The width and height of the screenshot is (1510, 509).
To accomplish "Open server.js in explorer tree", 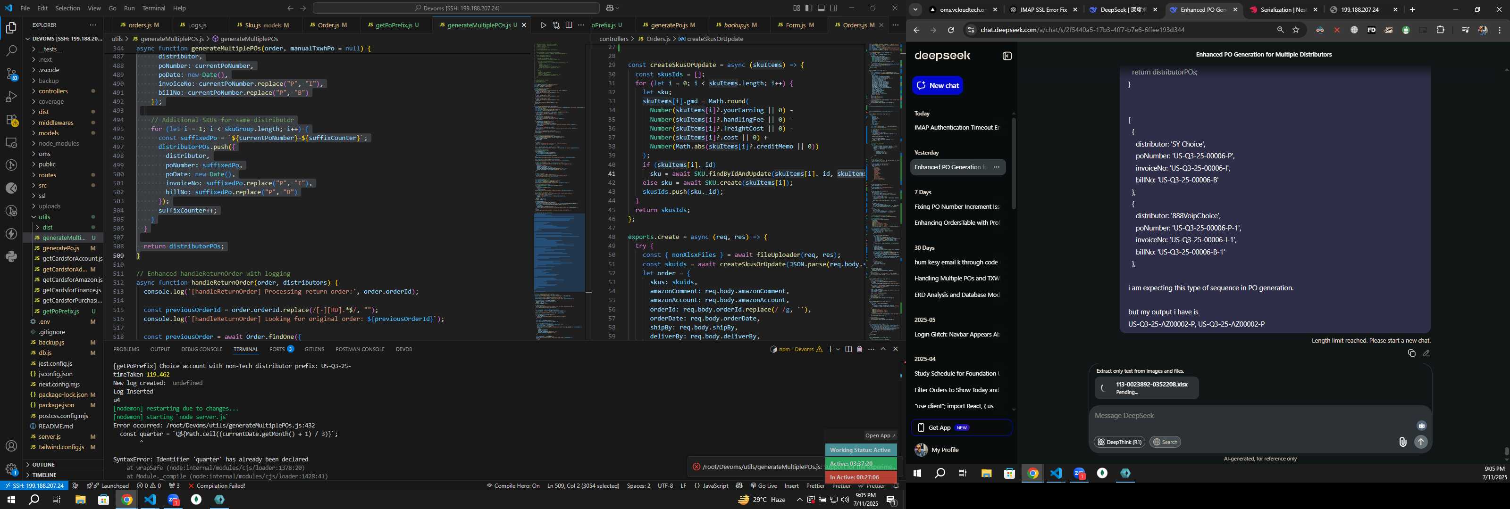I will tap(63, 437).
